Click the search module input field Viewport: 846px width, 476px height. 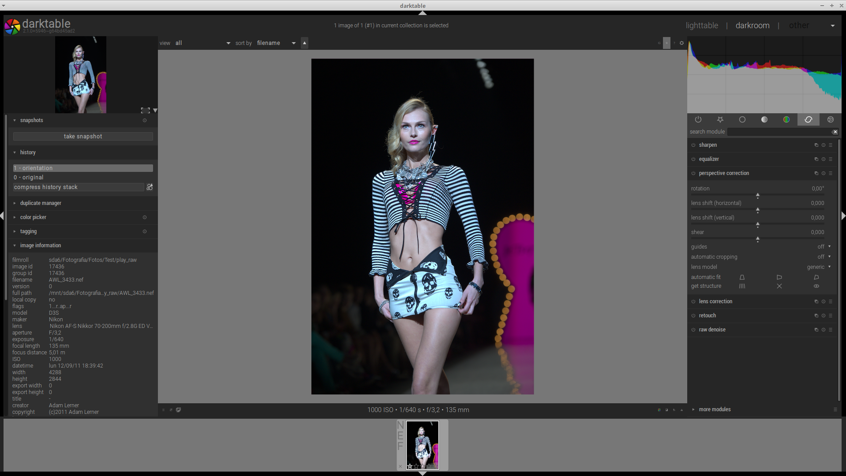[779, 132]
